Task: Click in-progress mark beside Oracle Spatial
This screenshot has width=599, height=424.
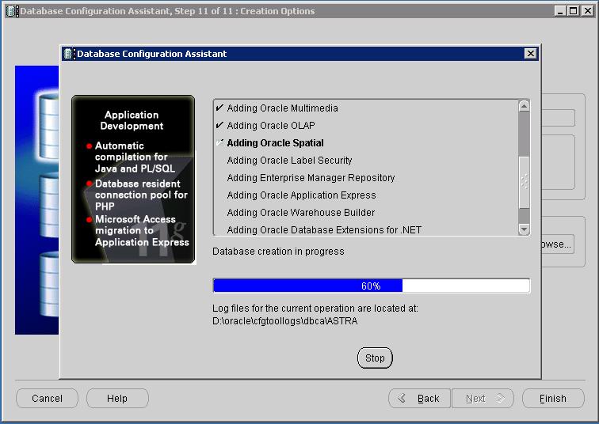Action: (219, 142)
